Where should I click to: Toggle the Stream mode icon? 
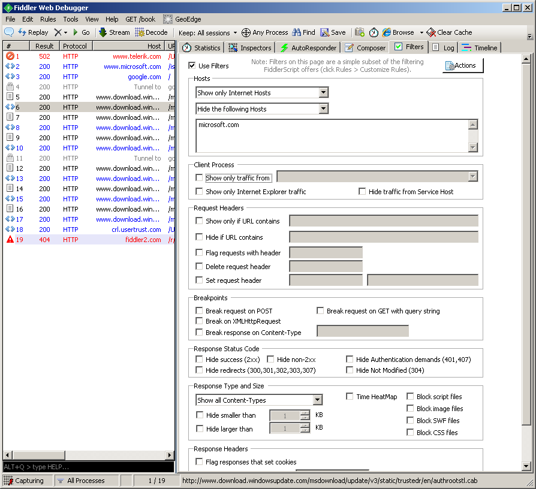(x=103, y=32)
